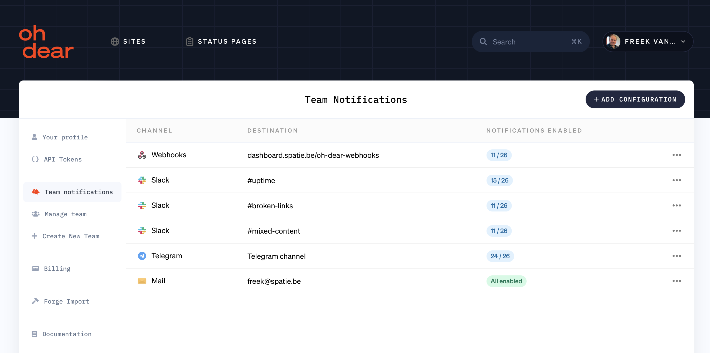
Task: Click the Slack icon in #mixed-content row
Action: (142, 231)
